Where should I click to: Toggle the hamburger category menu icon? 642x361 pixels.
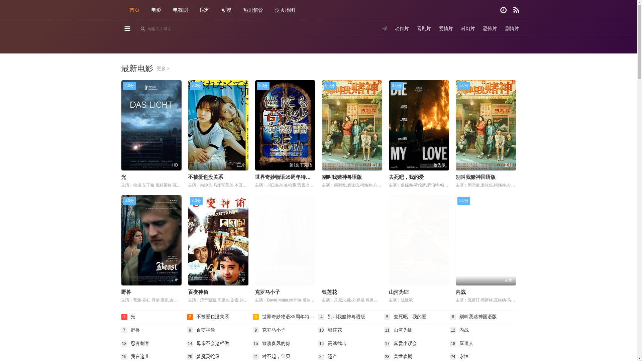127,29
